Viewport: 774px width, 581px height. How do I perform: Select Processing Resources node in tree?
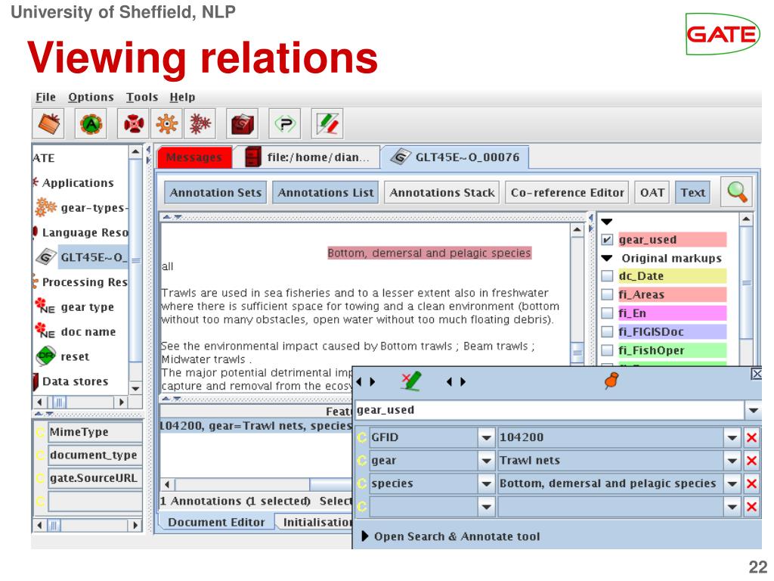[x=80, y=282]
